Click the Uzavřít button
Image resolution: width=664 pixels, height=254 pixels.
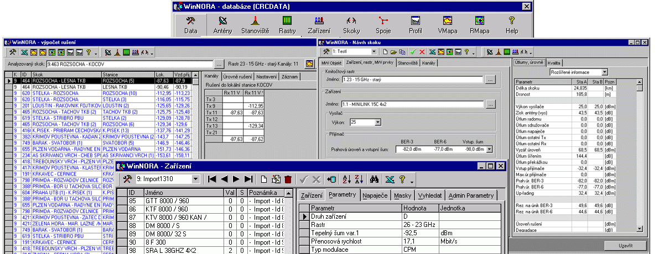pyautogui.click(x=625, y=245)
